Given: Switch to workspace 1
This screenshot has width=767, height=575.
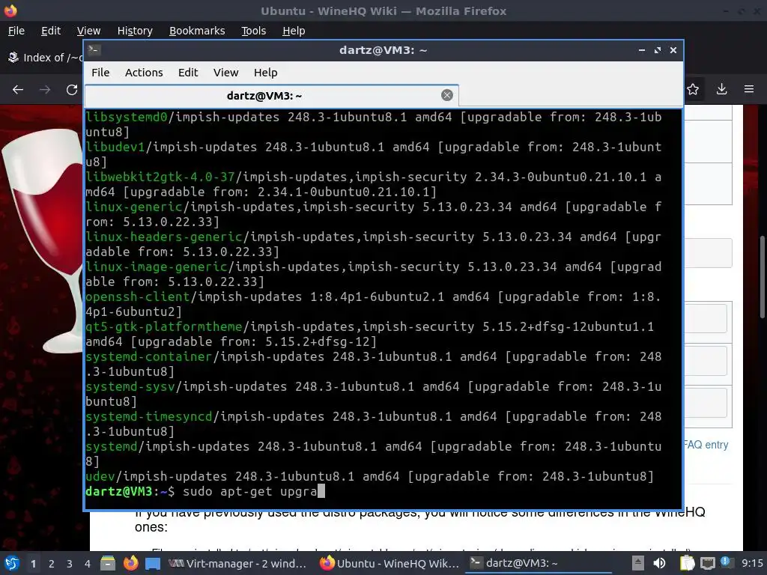Looking at the screenshot, I should 33,564.
